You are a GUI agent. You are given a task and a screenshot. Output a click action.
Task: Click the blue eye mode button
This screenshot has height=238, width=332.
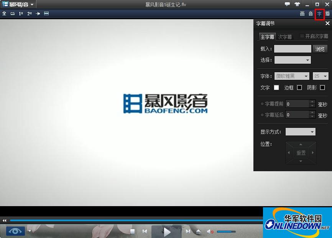(x=15, y=231)
